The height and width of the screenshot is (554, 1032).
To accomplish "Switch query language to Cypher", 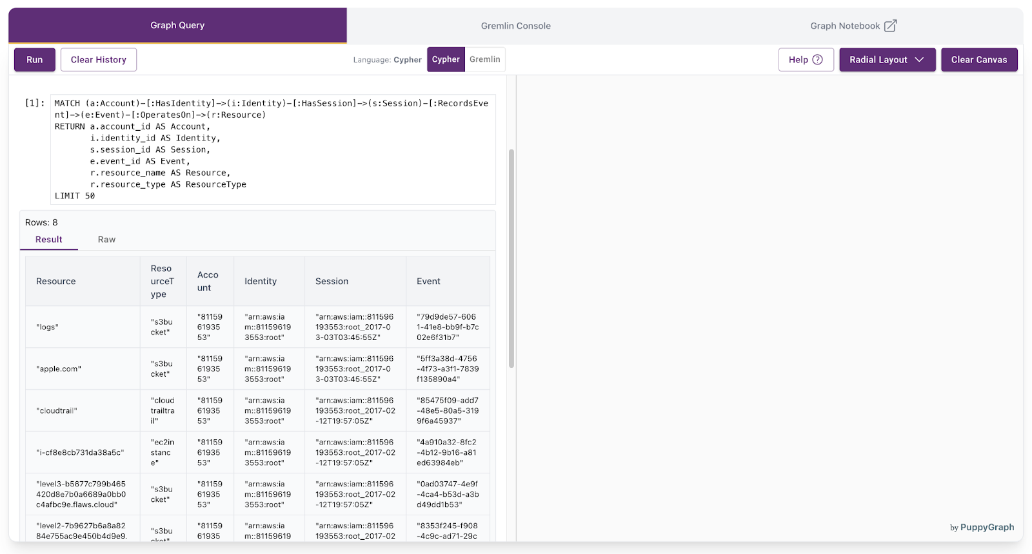I will click(446, 59).
